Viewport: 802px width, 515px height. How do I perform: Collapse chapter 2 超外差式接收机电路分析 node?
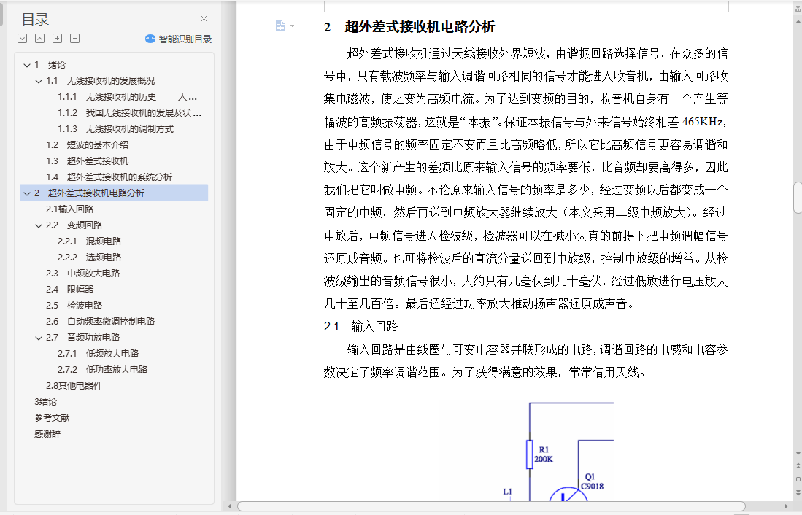pyautogui.click(x=26, y=193)
